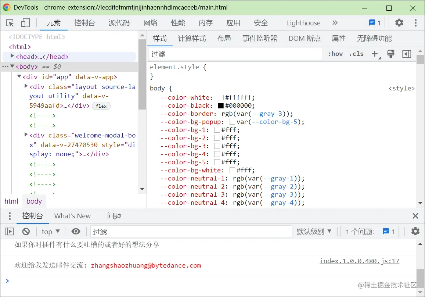Expand the head element node

[12, 56]
